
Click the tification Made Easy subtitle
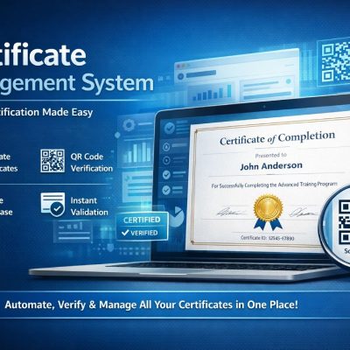click(x=46, y=112)
